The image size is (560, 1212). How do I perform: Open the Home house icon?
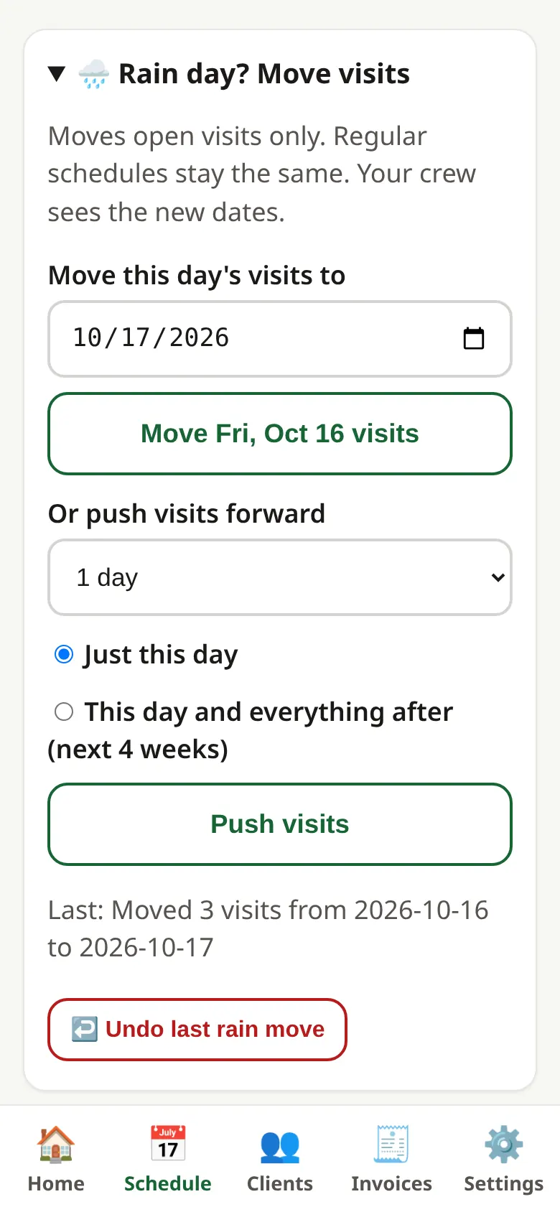[x=56, y=1144]
